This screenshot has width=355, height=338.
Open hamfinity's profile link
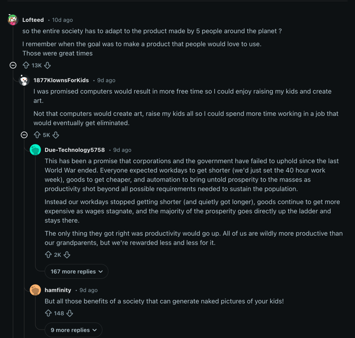[x=58, y=290]
